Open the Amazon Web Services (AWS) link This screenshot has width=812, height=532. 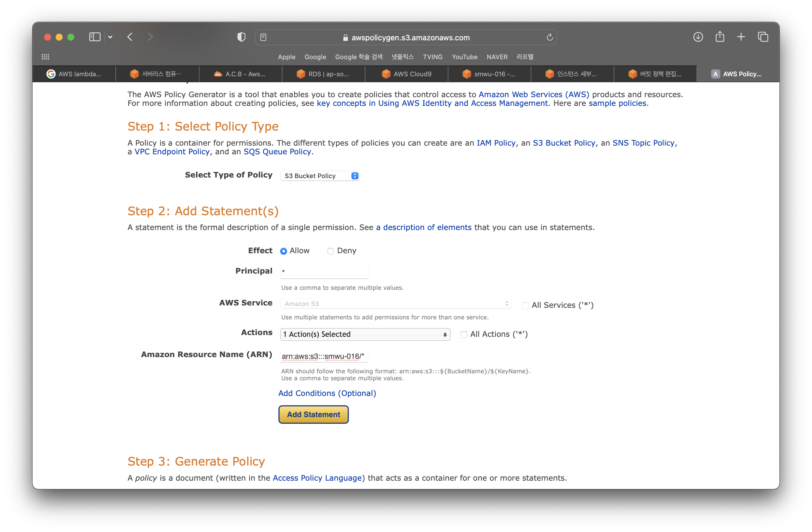(534, 95)
